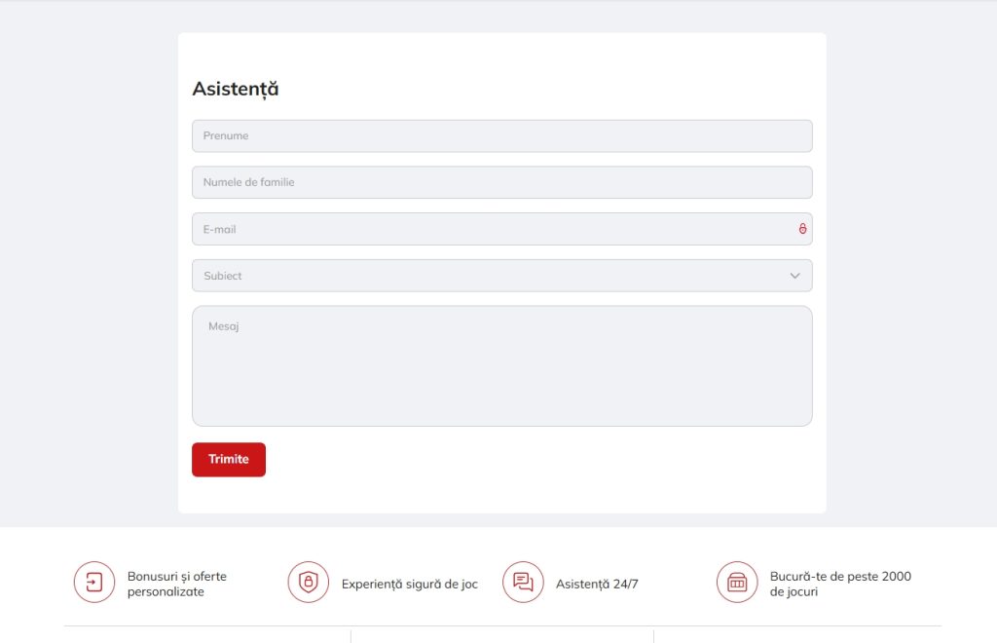Click the chat bubbles support icon
The width and height of the screenshot is (997, 643).
[x=523, y=582]
